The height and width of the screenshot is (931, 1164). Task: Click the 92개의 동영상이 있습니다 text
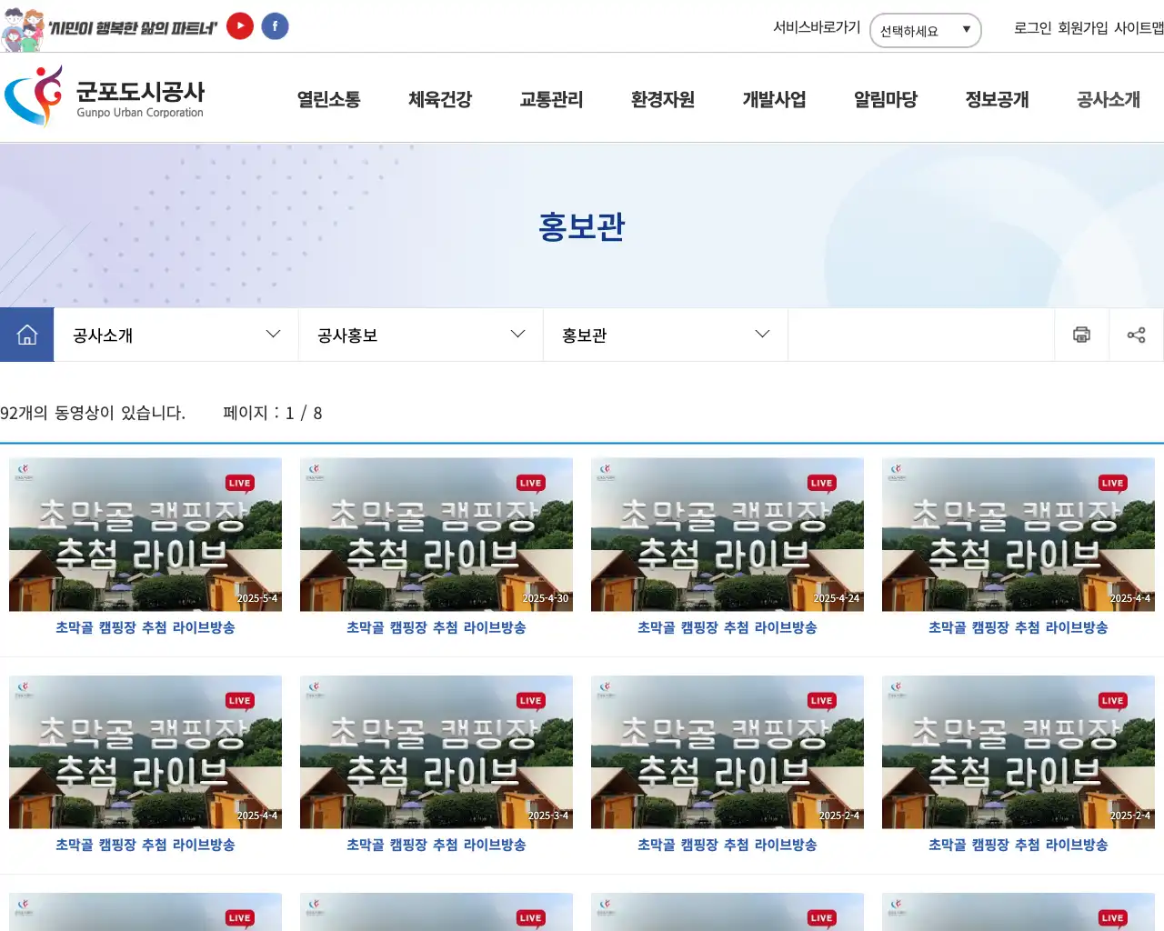click(x=93, y=413)
